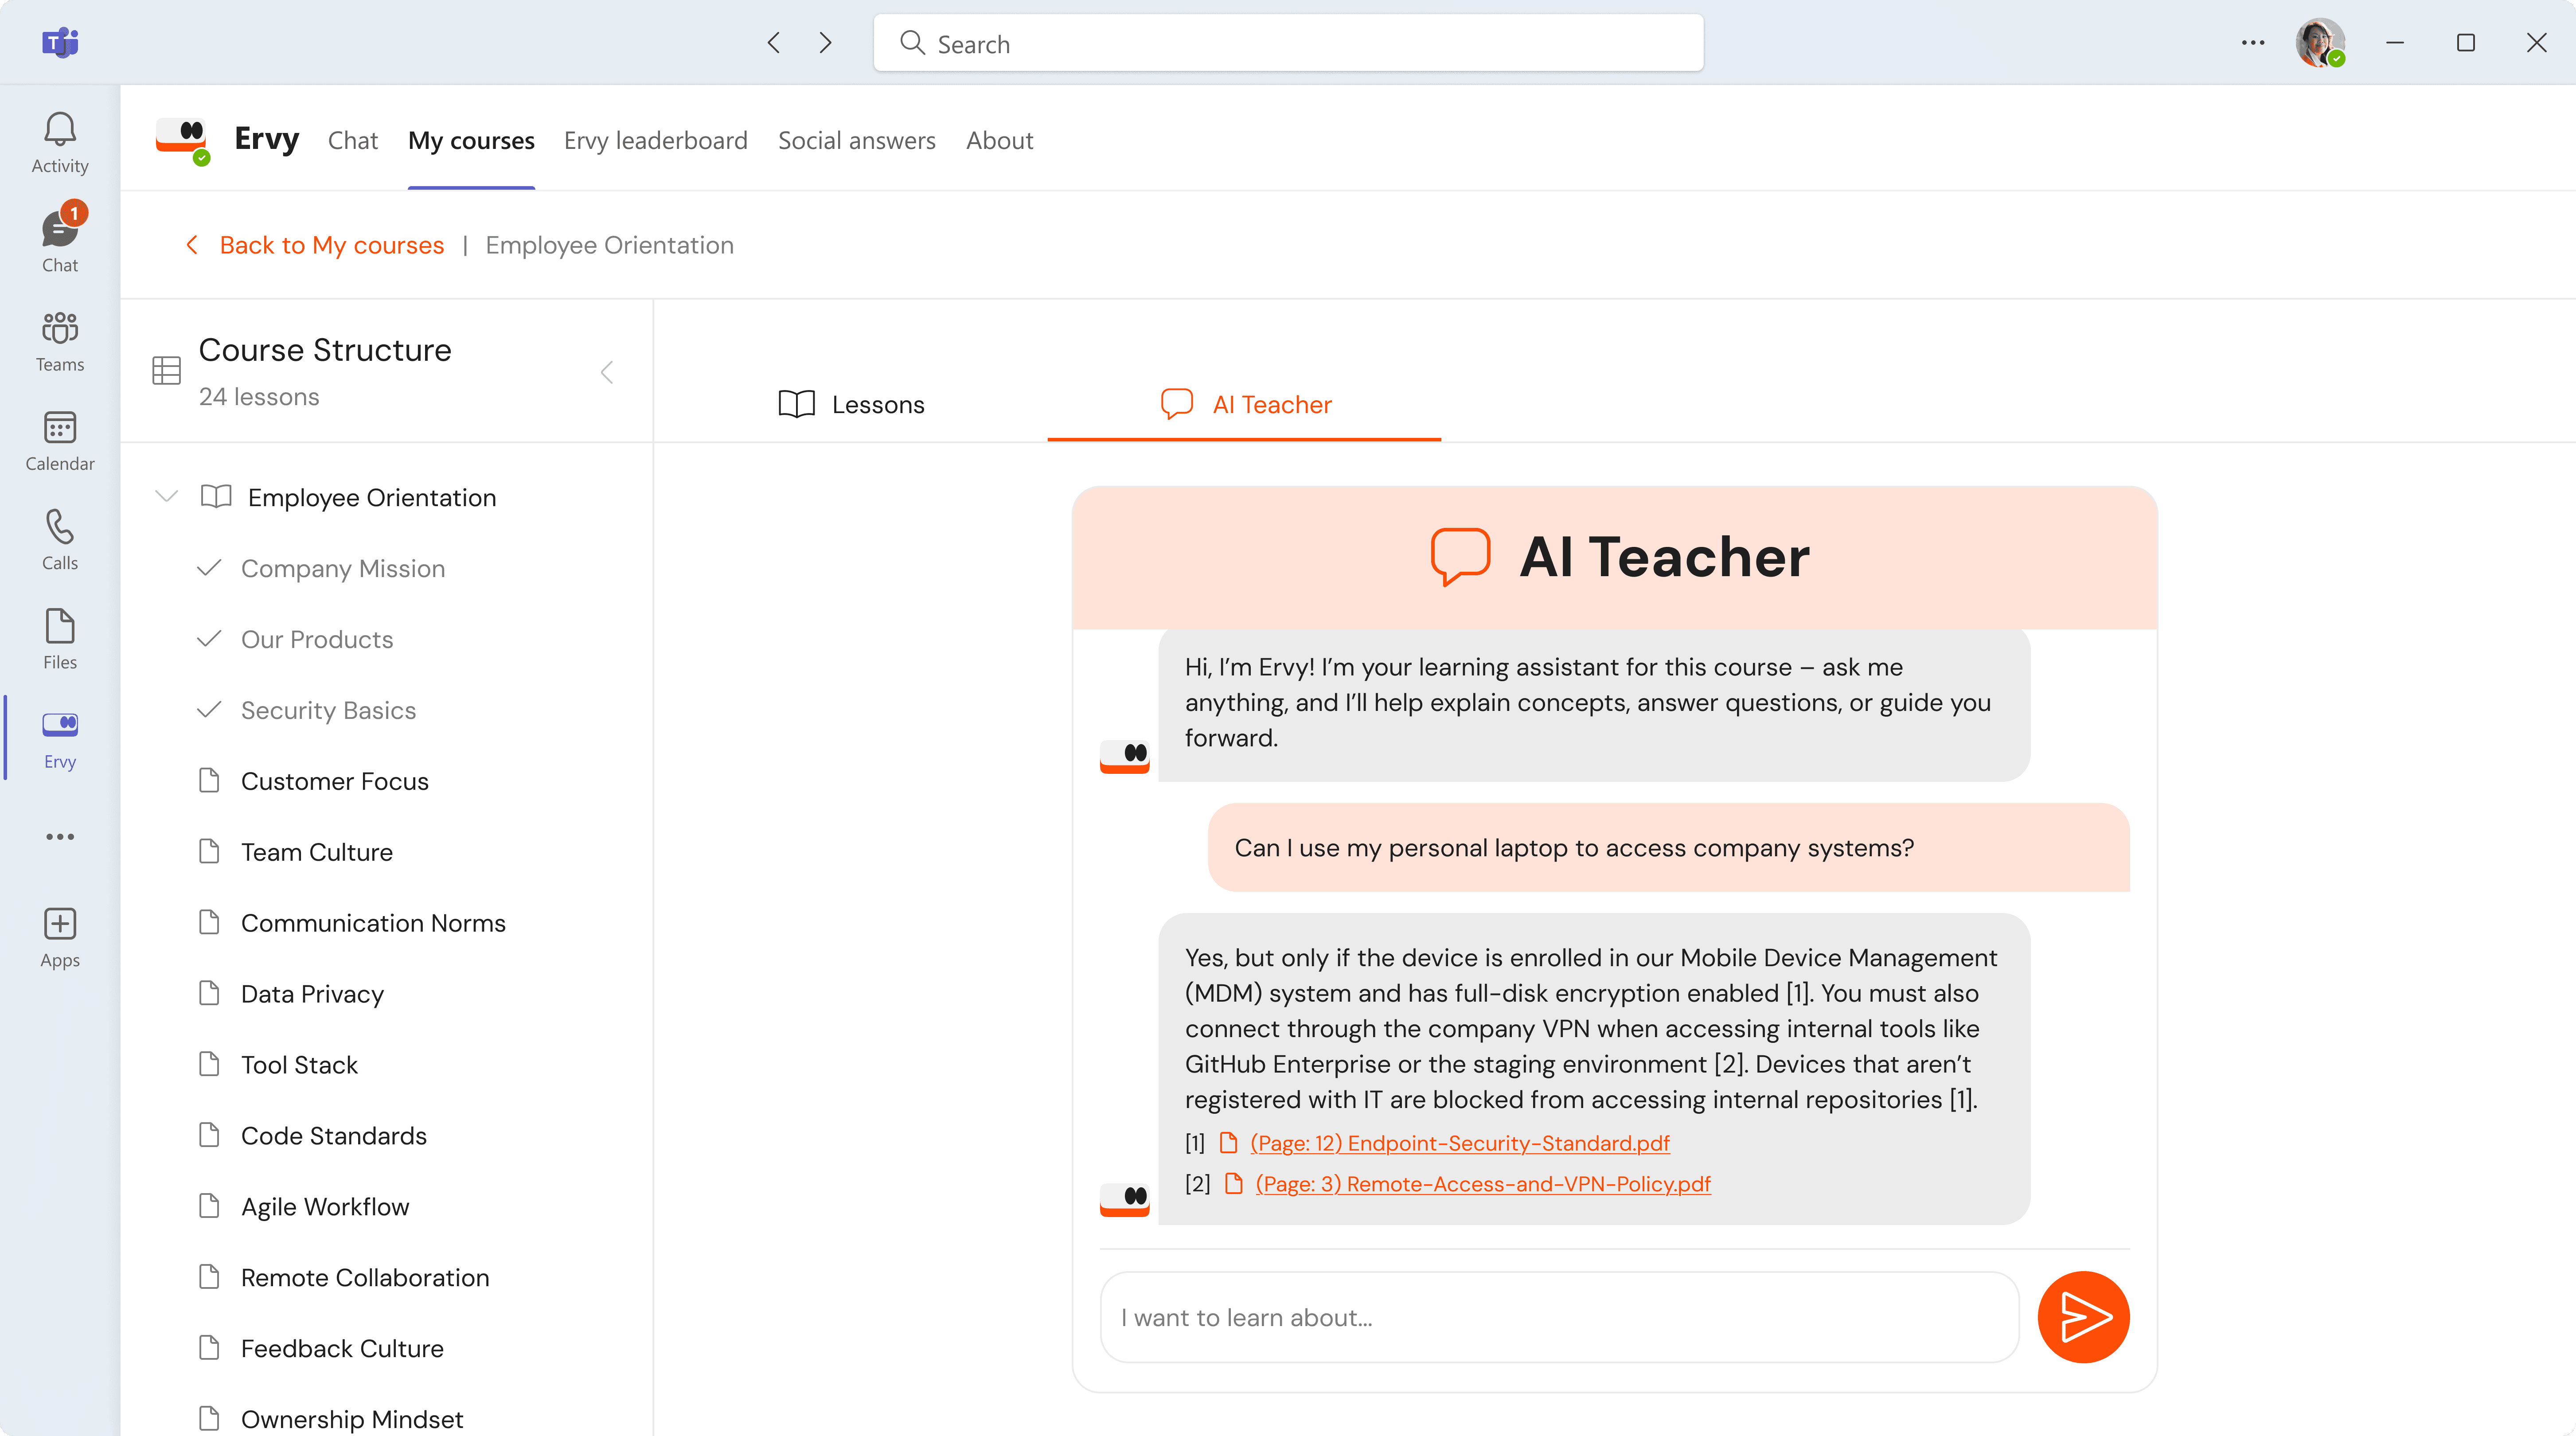Open the Data Privacy lesson
Image resolution: width=2576 pixels, height=1436 pixels.
312,994
